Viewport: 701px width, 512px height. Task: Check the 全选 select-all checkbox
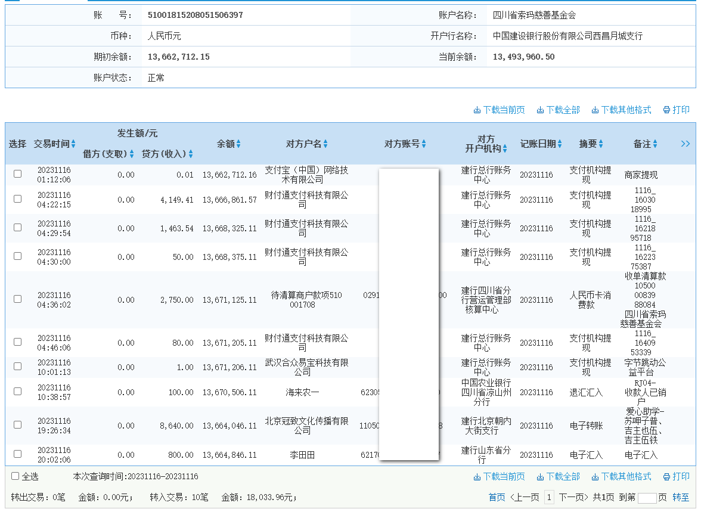pos(15,476)
